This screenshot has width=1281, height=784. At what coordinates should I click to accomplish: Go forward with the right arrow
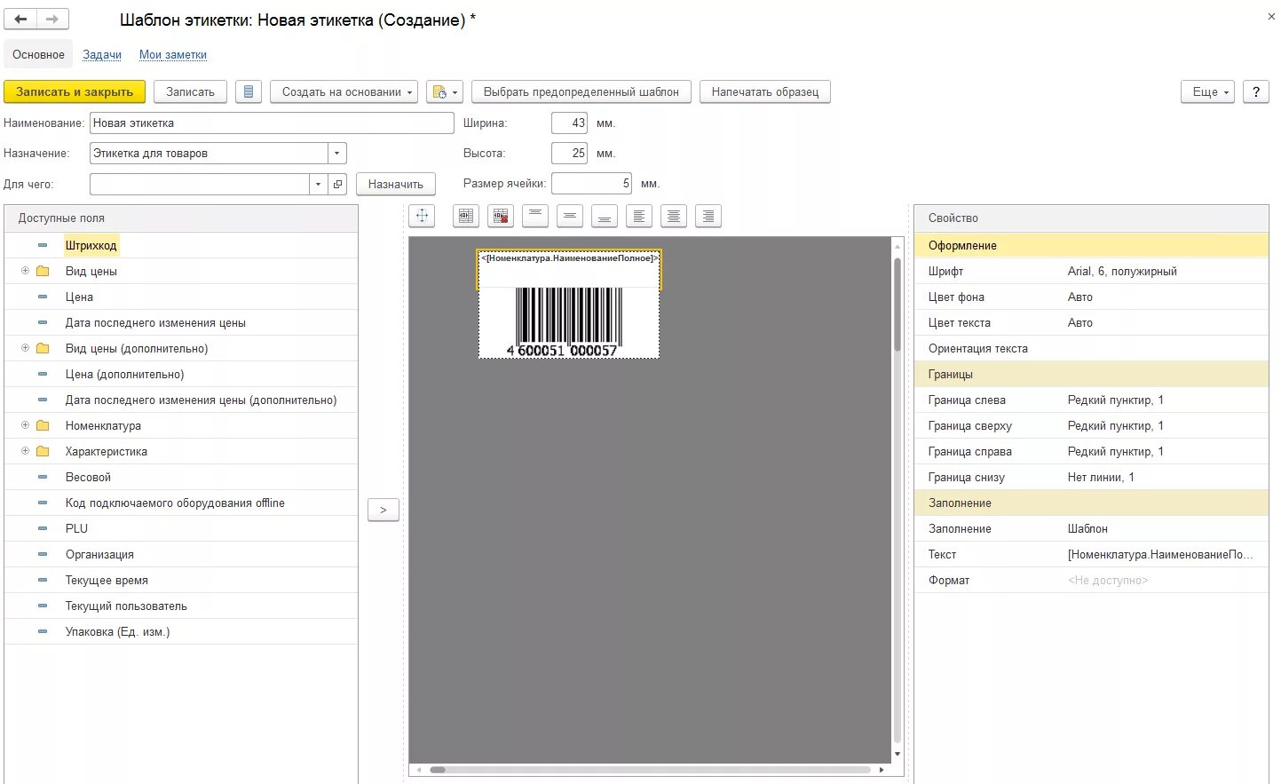52,19
